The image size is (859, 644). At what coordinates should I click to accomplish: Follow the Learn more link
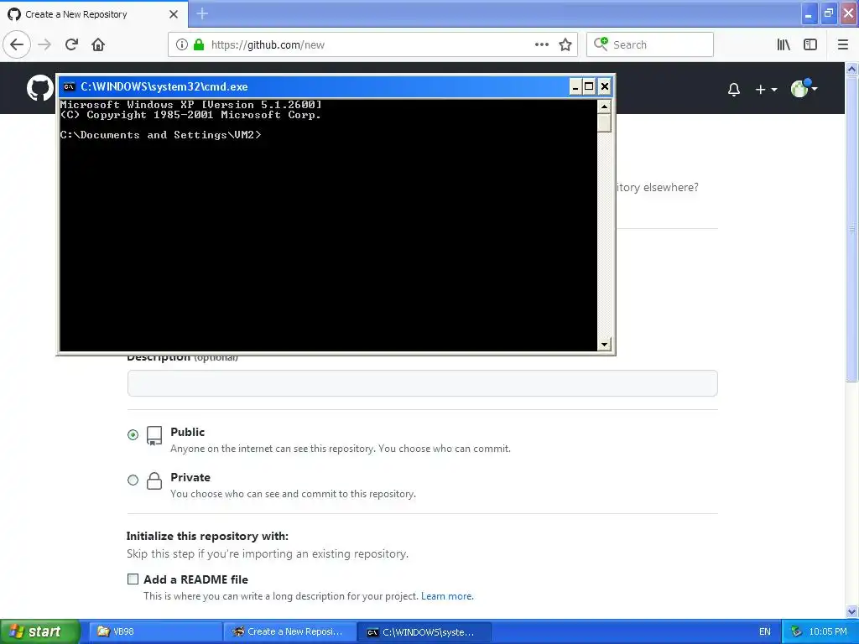point(447,596)
